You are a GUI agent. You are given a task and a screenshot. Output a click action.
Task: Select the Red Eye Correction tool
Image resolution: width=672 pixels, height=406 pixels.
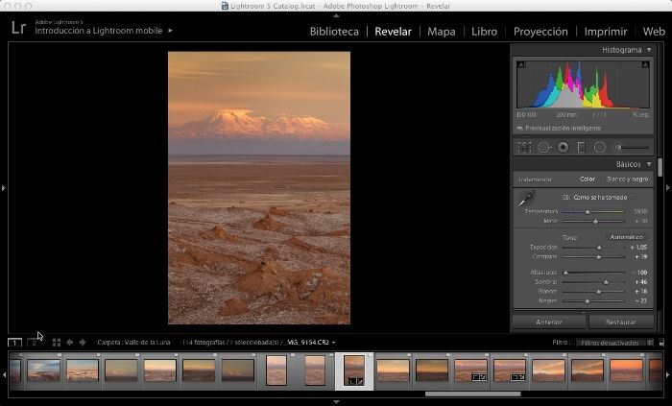coord(564,147)
